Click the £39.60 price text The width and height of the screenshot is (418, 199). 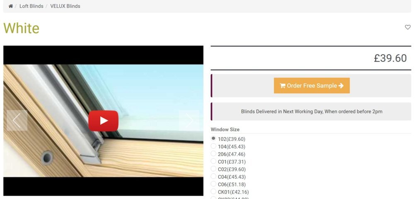[x=390, y=58]
